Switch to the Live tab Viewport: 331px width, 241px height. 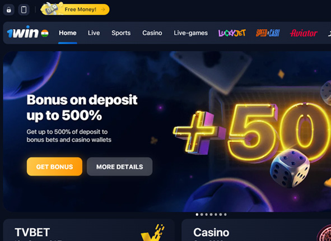(x=94, y=33)
